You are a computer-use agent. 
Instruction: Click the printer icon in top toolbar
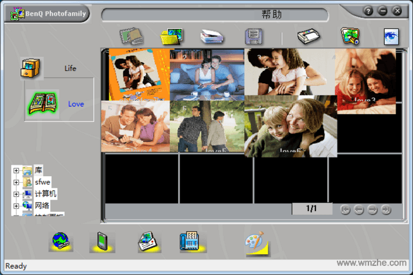(308, 36)
